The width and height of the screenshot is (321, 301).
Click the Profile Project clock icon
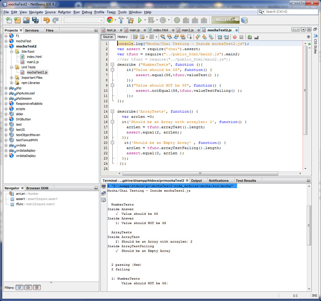coord(163,20)
